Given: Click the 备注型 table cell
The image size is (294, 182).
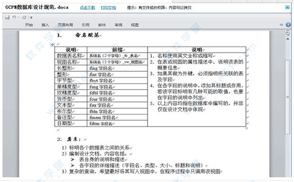Looking at the screenshot, I should tap(71, 117).
